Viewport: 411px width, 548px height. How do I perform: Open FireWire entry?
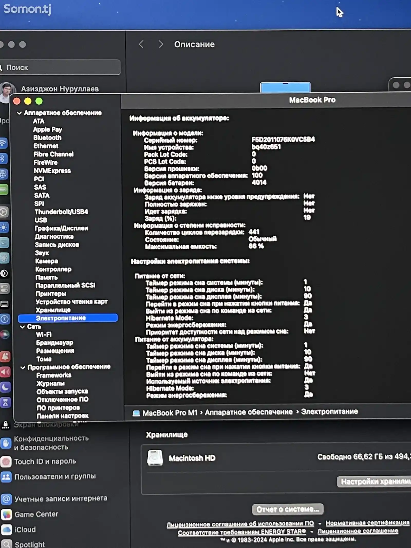(x=45, y=162)
